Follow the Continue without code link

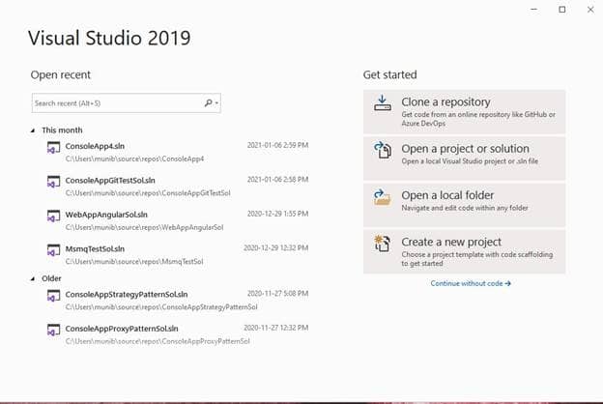[x=471, y=283]
